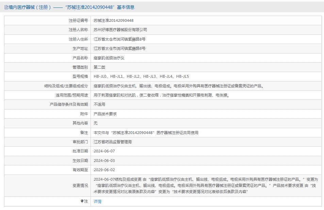Click the 适用范围/预期用途 label
The image size is (324, 210).
72,95
